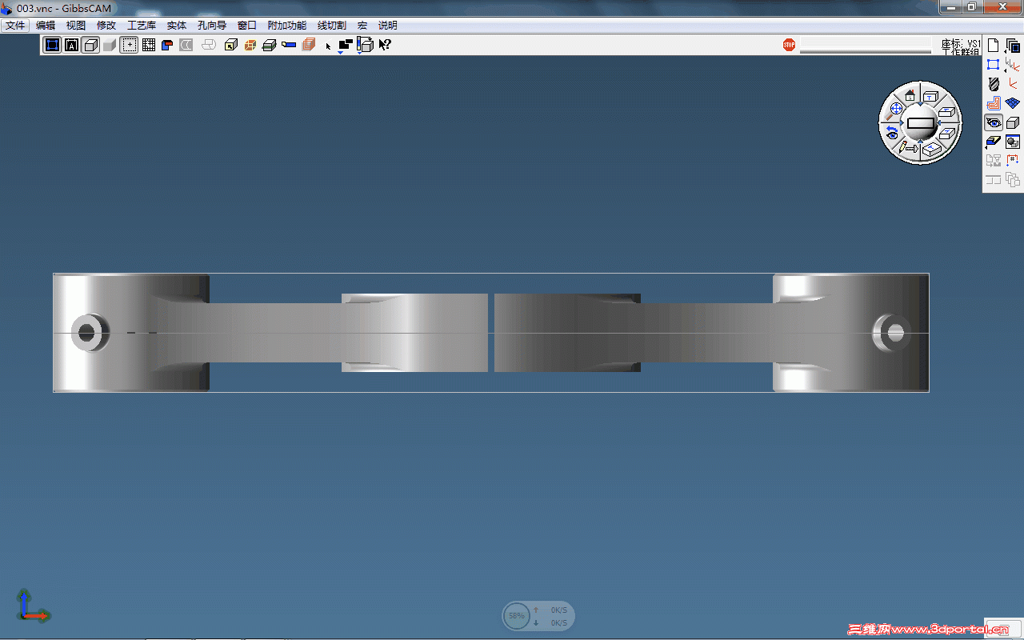The image size is (1024, 640).
Task: Open the gray solid cube modeling palette
Action: 1013,122
